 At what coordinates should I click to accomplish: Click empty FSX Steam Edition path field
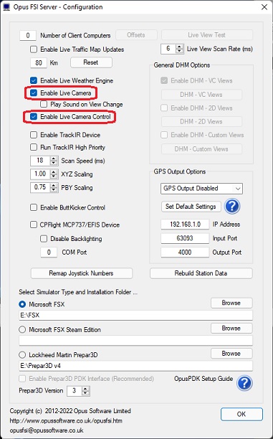[135, 341]
